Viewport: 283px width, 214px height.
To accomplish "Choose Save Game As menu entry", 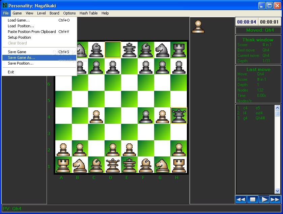I will tap(39, 58).
